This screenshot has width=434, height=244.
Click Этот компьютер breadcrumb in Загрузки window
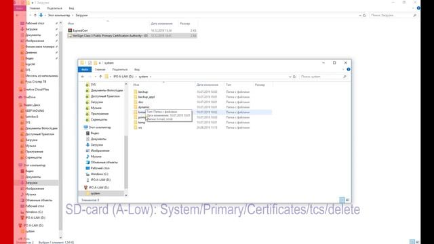coord(59,16)
